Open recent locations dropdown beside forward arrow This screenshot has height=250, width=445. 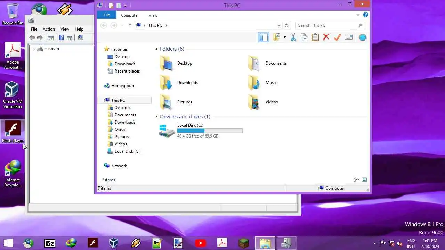(x=122, y=25)
